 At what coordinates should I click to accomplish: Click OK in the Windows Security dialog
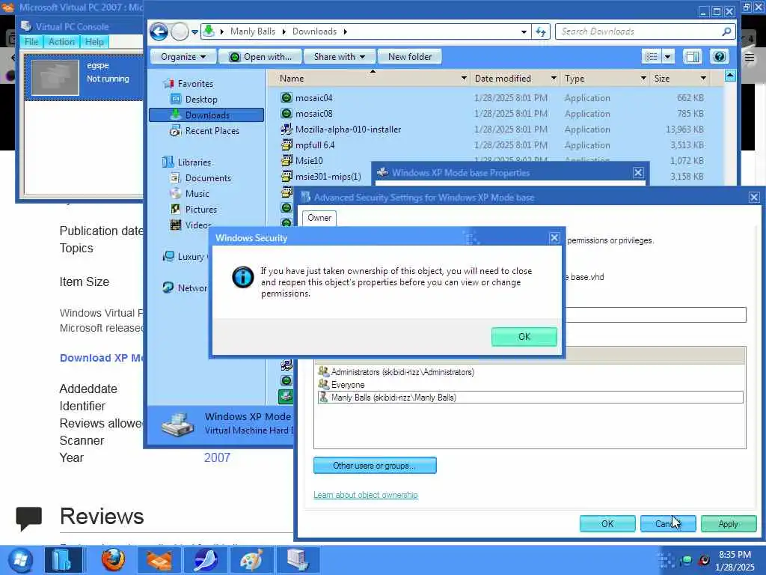pyautogui.click(x=524, y=336)
